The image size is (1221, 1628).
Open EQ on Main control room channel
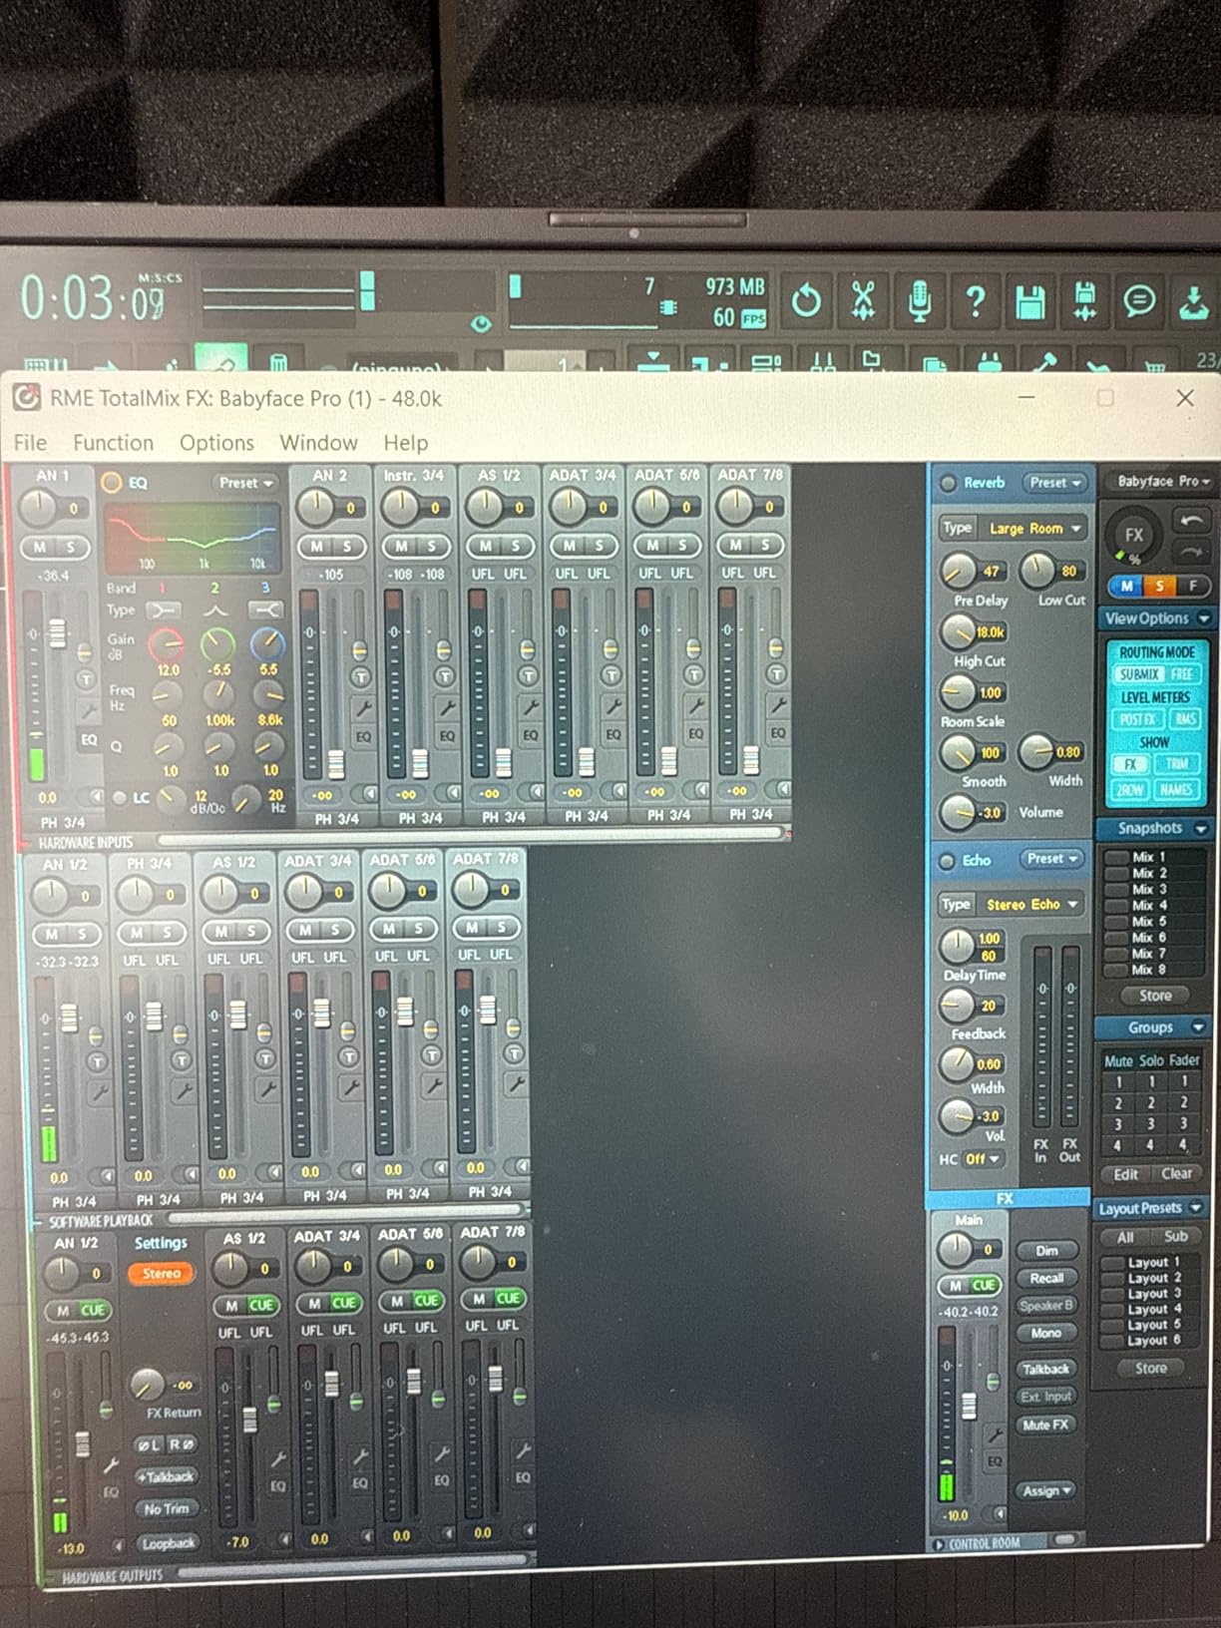[x=994, y=1460]
